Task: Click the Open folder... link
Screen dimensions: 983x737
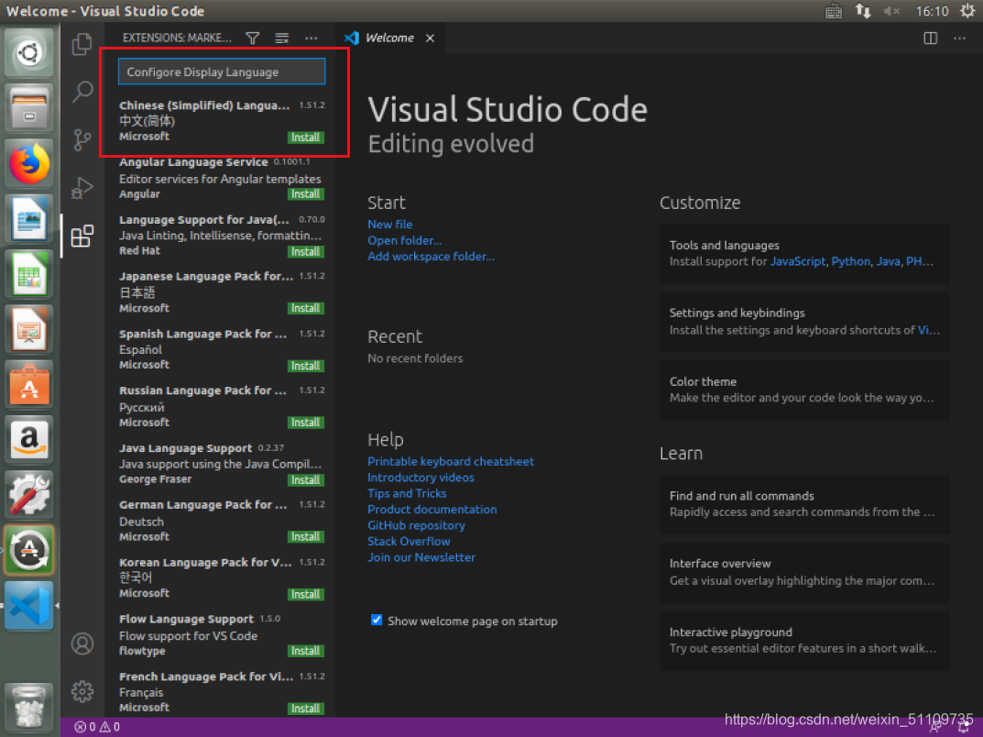Action: 404,240
